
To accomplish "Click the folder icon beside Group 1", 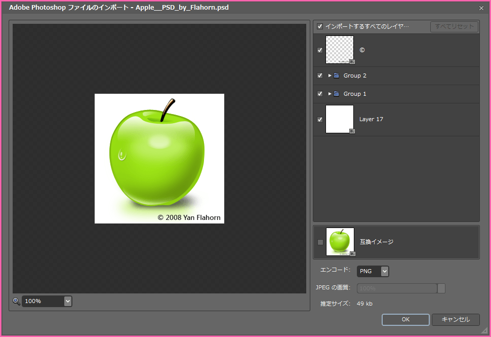I will [x=335, y=94].
